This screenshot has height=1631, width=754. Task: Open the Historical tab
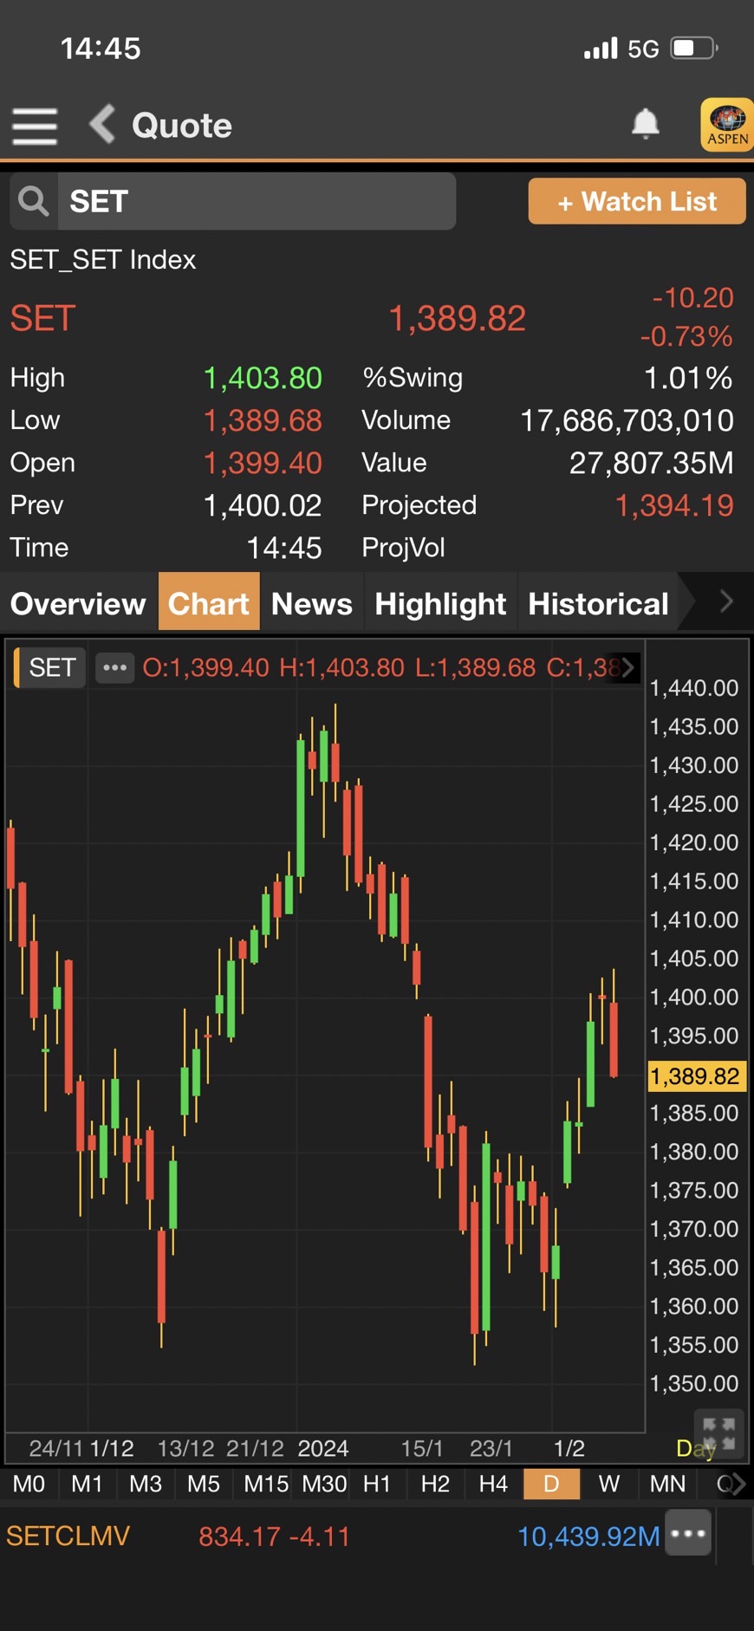598,603
